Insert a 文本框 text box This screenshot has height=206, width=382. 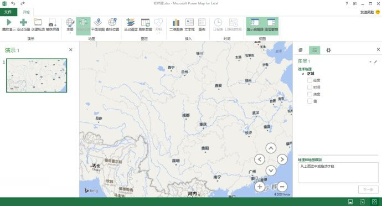189,25
